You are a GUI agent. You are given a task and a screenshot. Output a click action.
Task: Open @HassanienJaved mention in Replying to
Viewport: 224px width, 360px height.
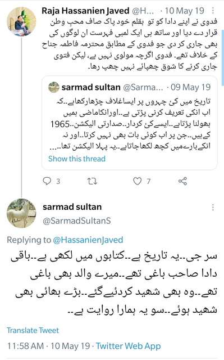pos(88,240)
